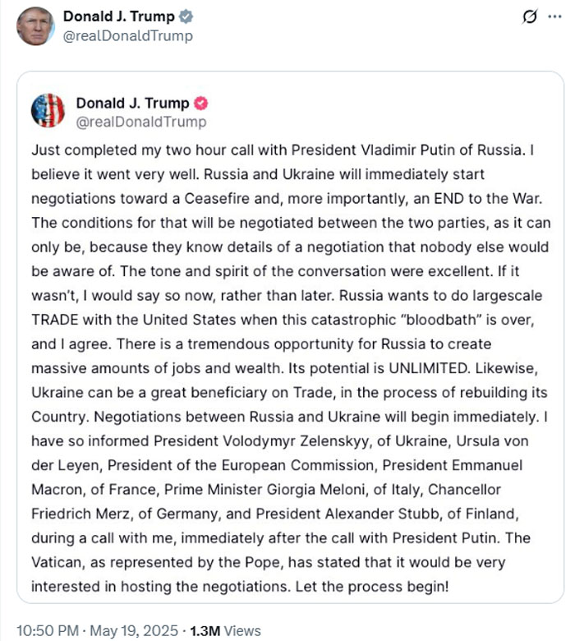This screenshot has width=575, height=641.
Task: Open the Donald J. Trump name inside quoted post
Action: pos(132,104)
